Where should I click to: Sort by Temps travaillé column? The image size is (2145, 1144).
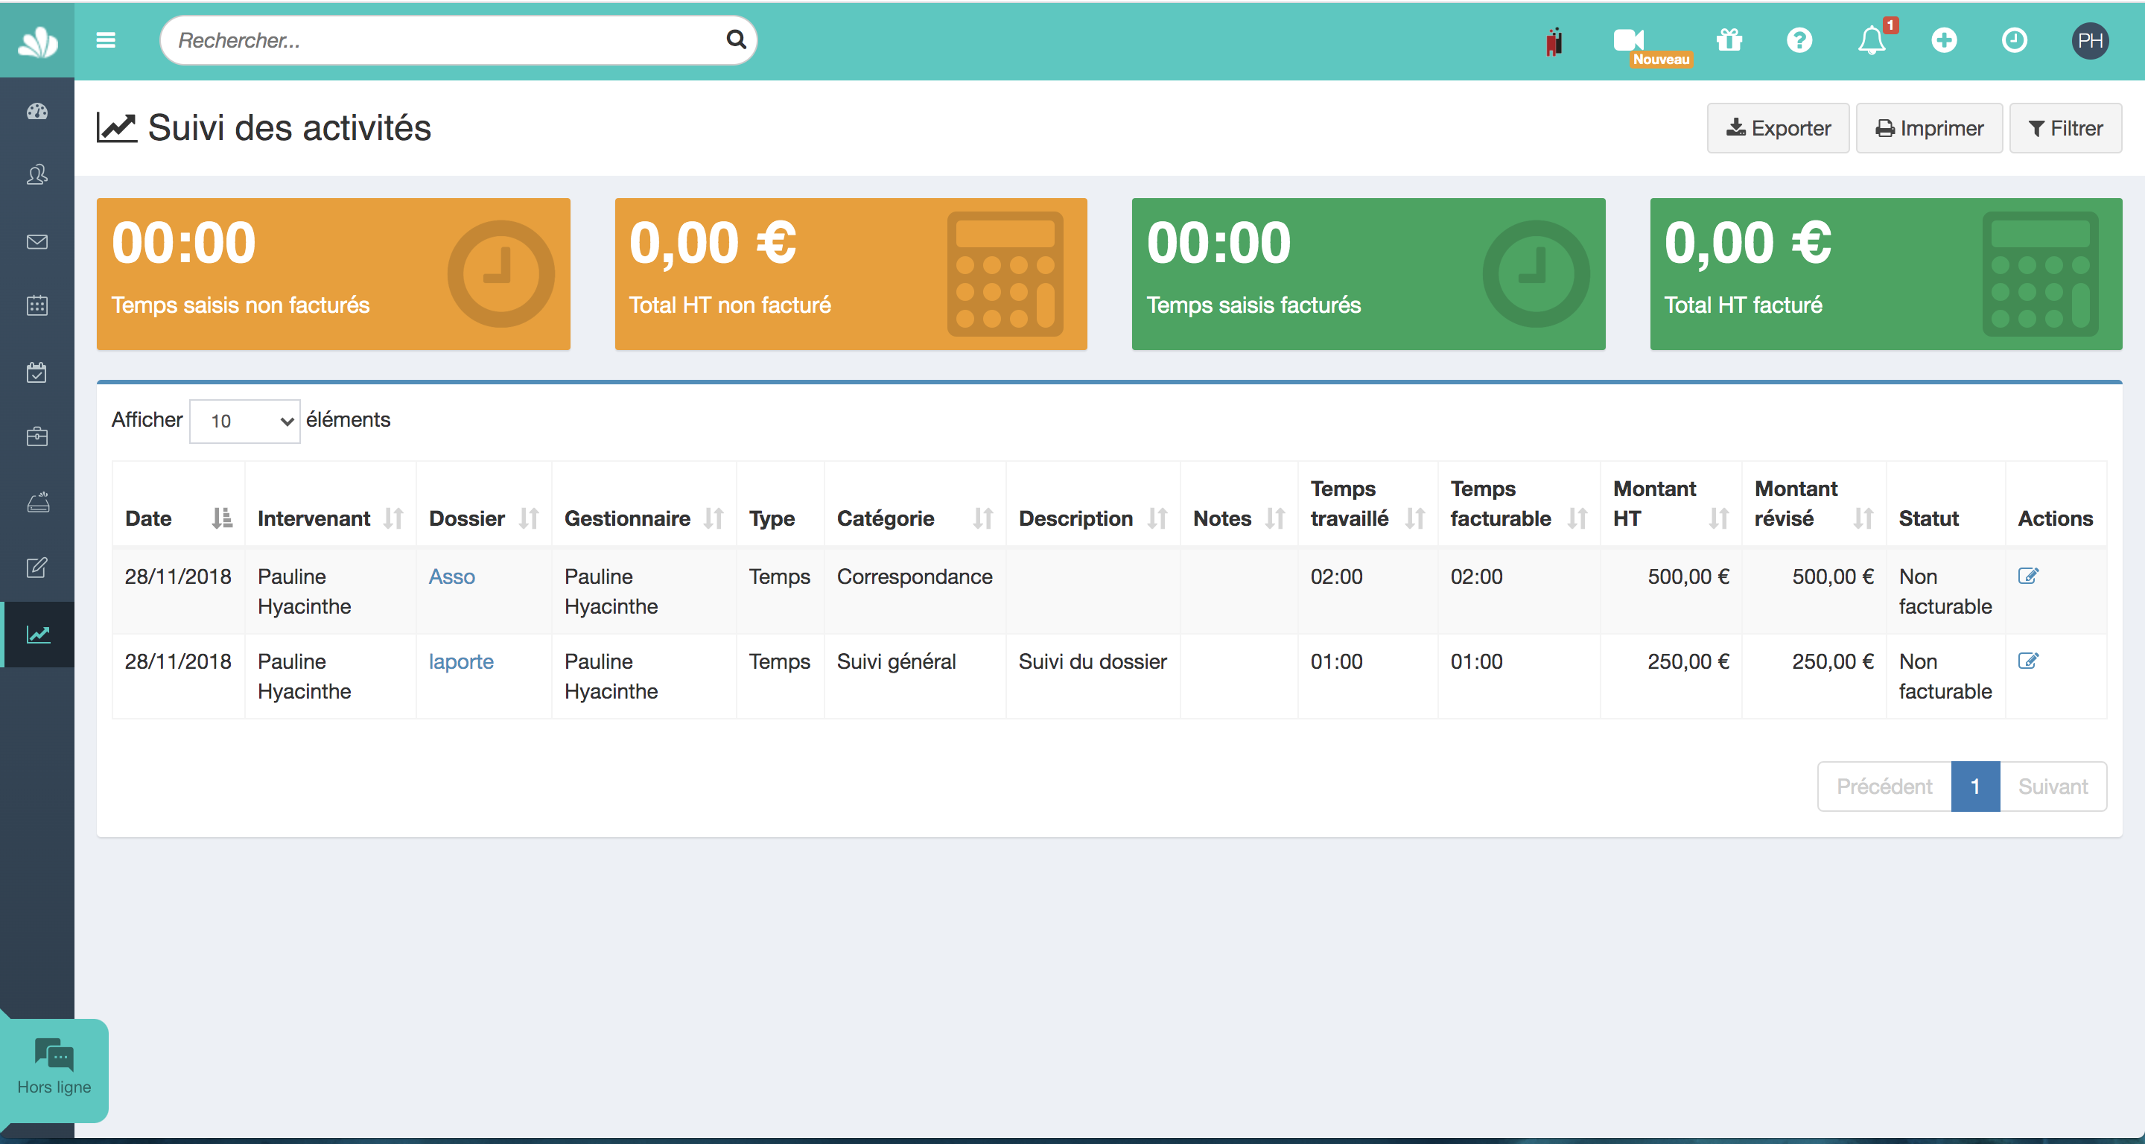1367,503
